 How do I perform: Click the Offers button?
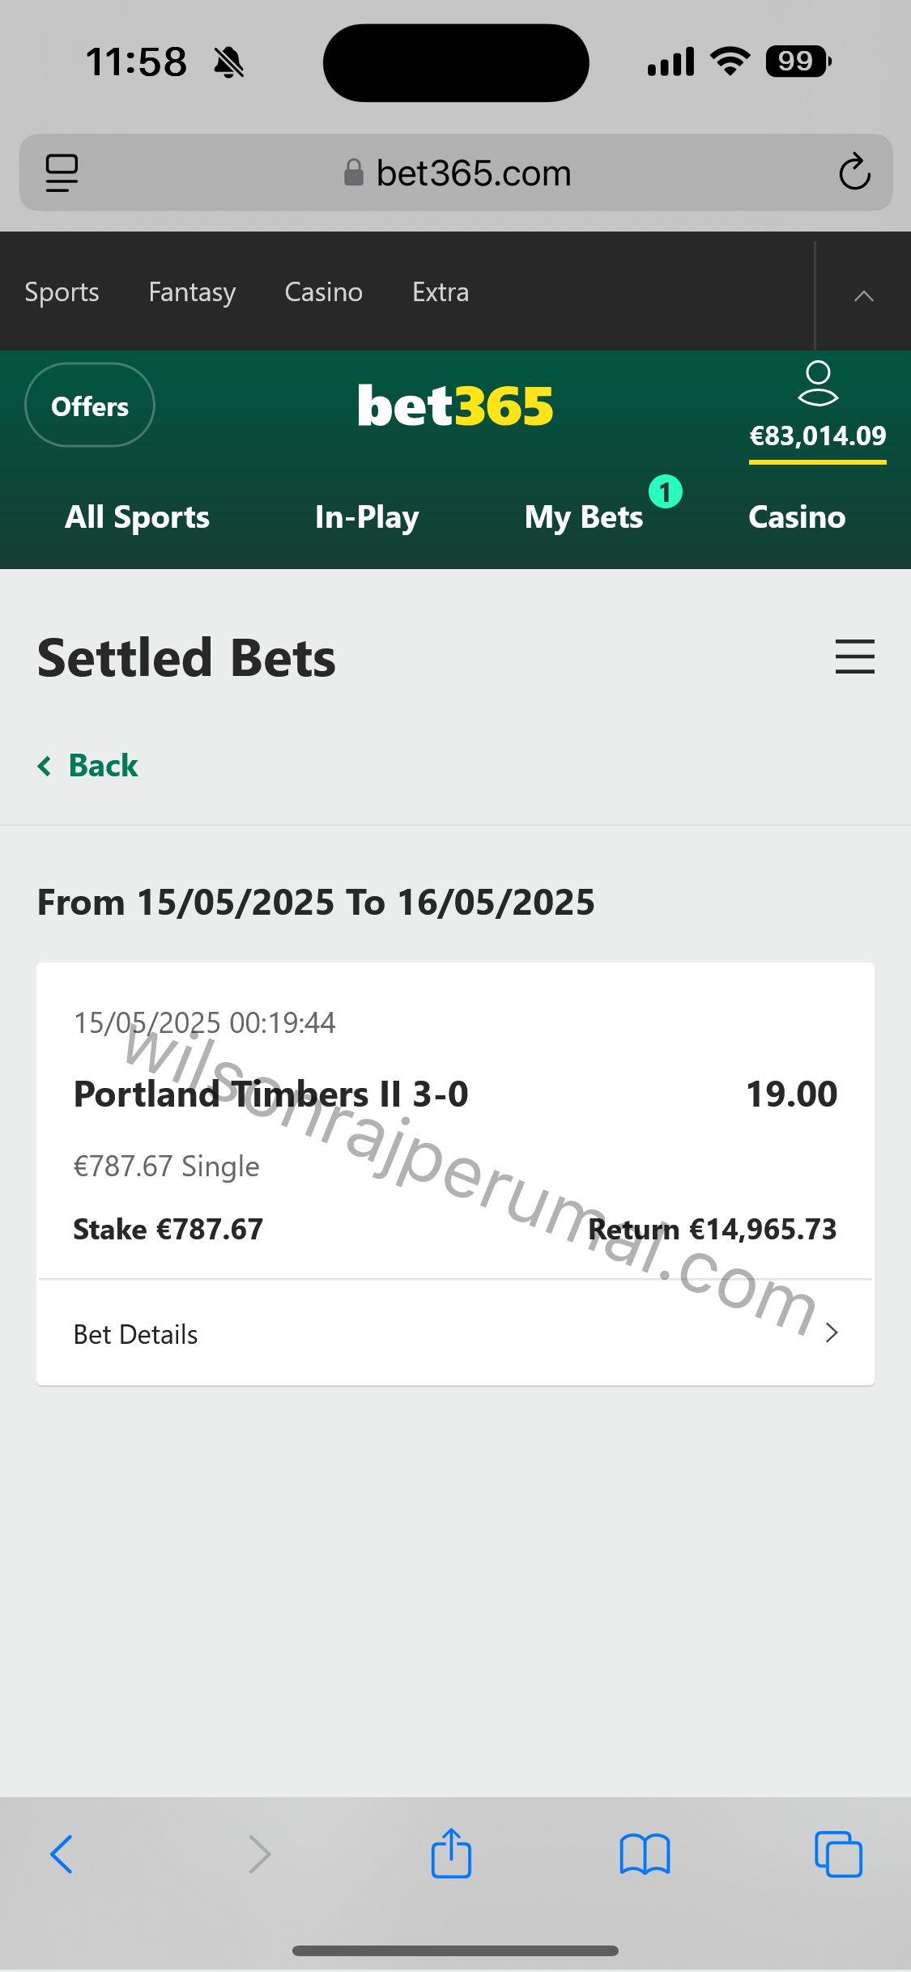click(x=90, y=406)
